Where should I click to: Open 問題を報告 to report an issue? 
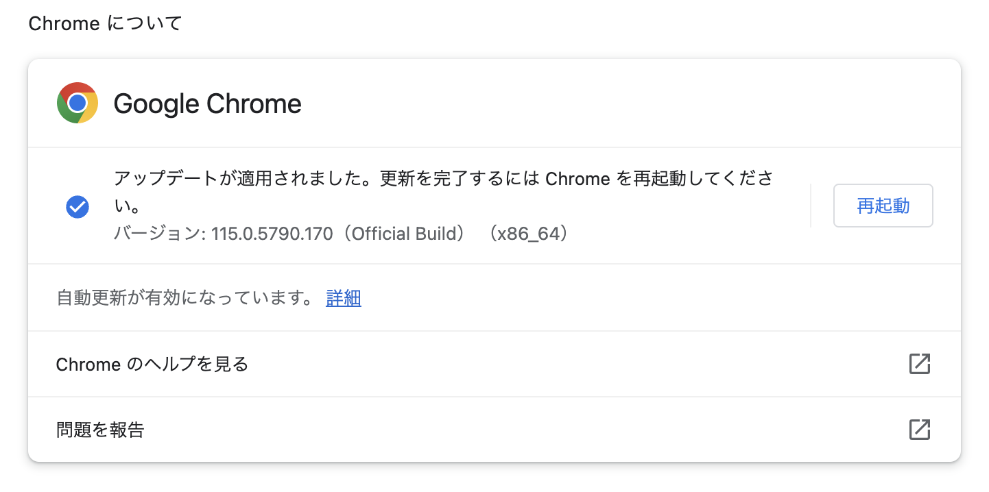point(99,430)
